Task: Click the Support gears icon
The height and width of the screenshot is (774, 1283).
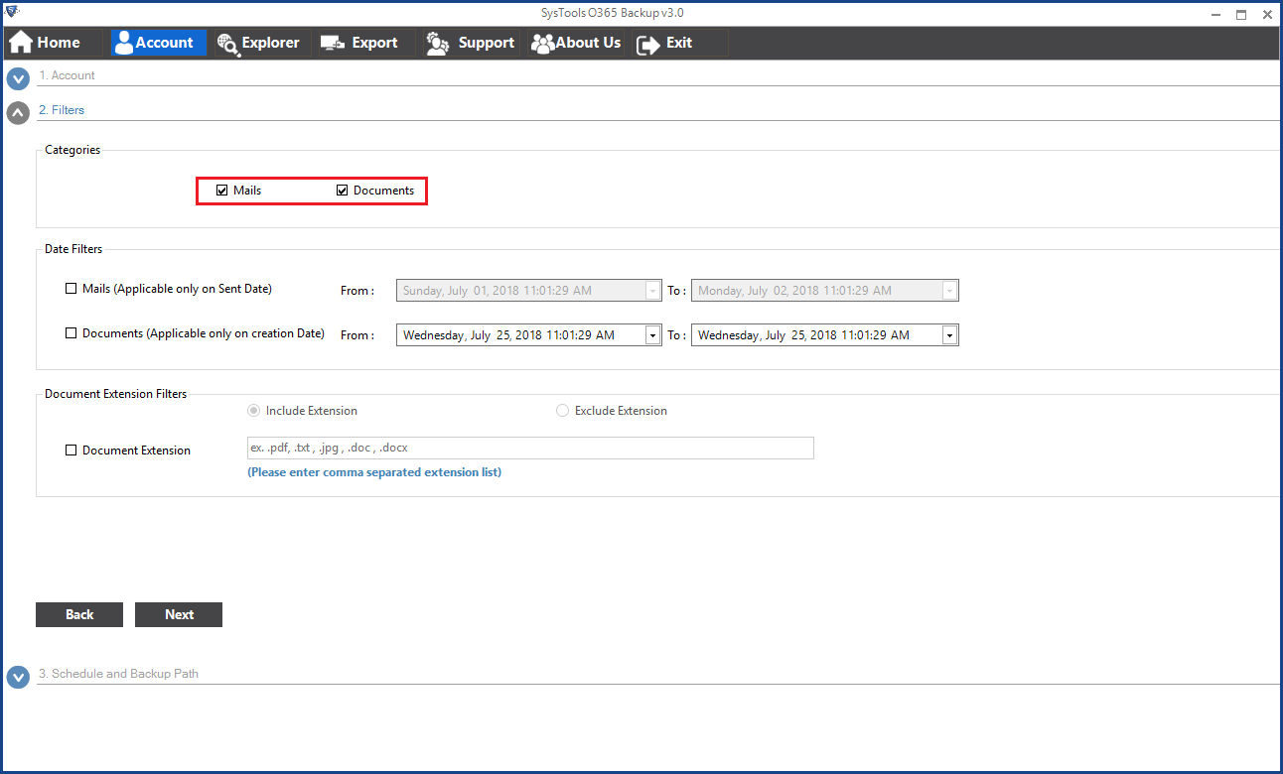Action: pos(438,43)
